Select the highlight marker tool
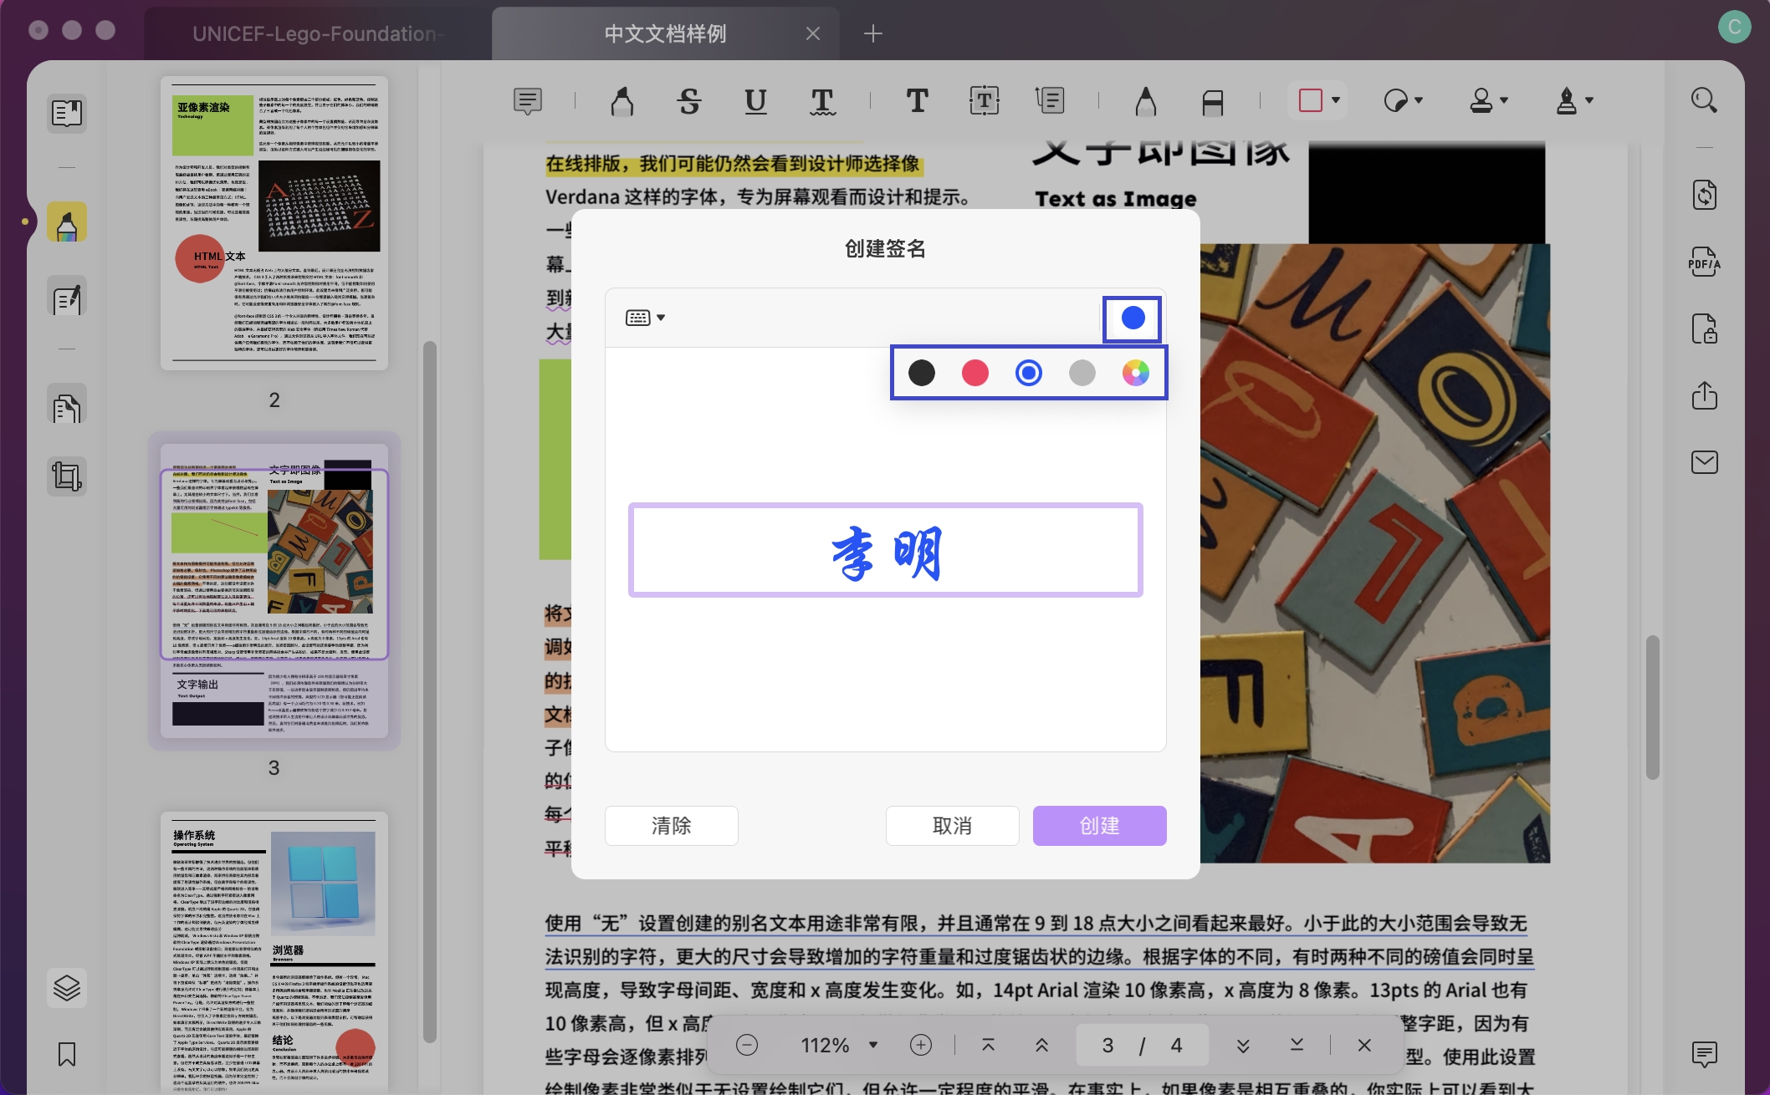The image size is (1770, 1095). coord(622,101)
